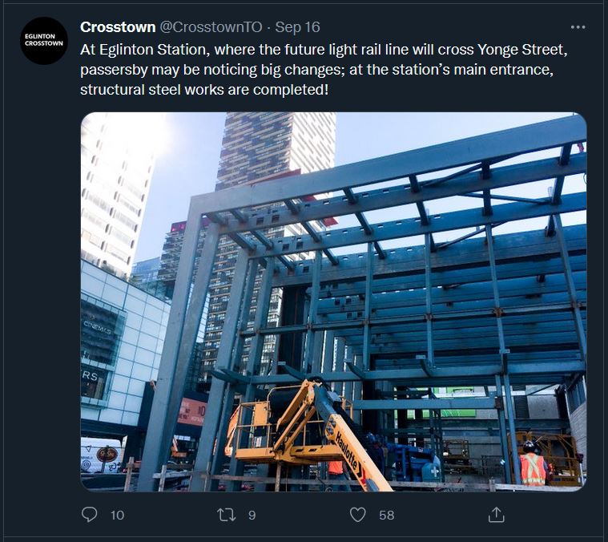Click the like count of 58
The width and height of the screenshot is (608, 542).
pos(387,516)
